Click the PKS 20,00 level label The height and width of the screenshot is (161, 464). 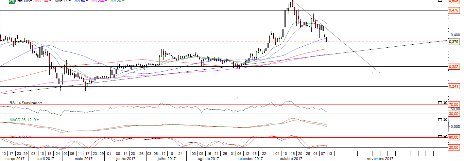(454, 147)
